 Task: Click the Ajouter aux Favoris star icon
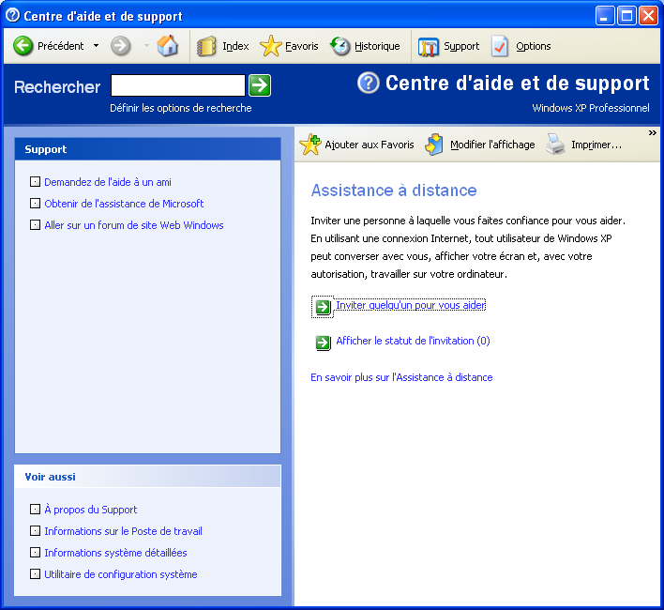[310, 145]
